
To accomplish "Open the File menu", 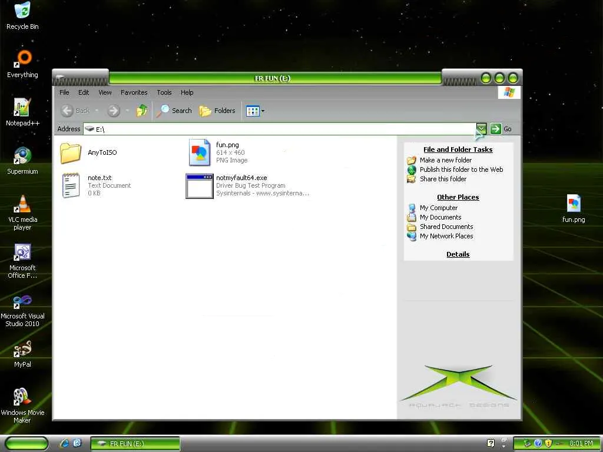I will [64, 92].
